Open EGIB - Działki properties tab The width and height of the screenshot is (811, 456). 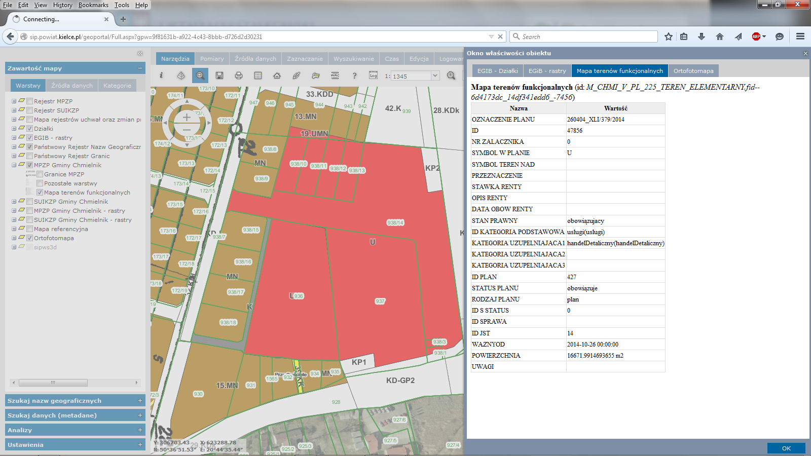497,71
